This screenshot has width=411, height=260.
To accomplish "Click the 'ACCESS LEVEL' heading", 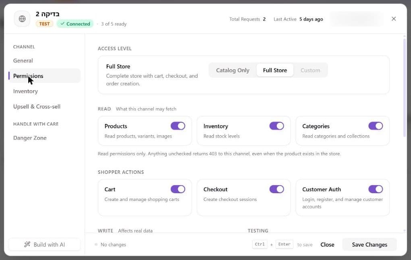I will pos(114,48).
